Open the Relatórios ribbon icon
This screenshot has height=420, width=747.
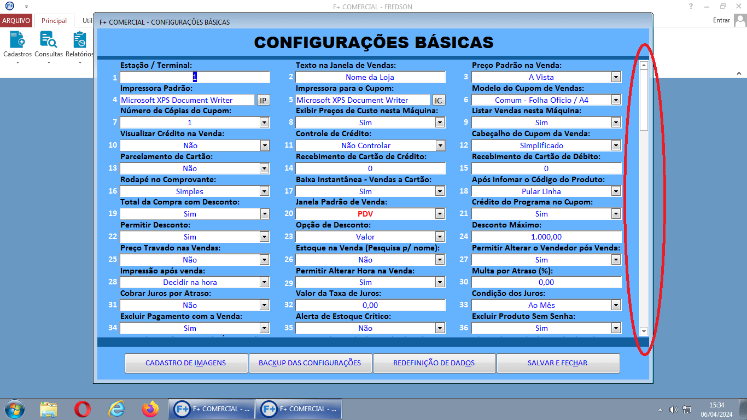[79, 46]
